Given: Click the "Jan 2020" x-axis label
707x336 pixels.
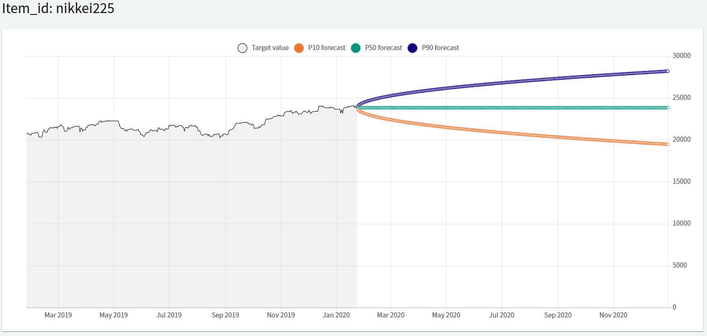Looking at the screenshot, I should click(x=336, y=315).
